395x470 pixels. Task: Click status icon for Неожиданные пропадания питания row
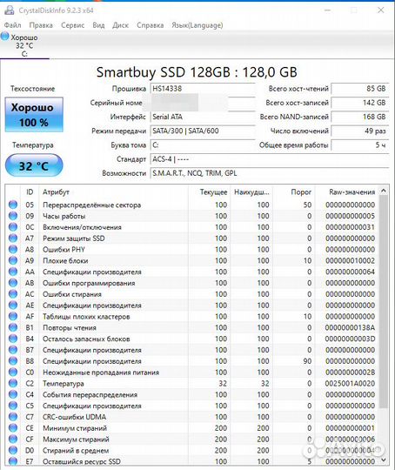(13, 372)
